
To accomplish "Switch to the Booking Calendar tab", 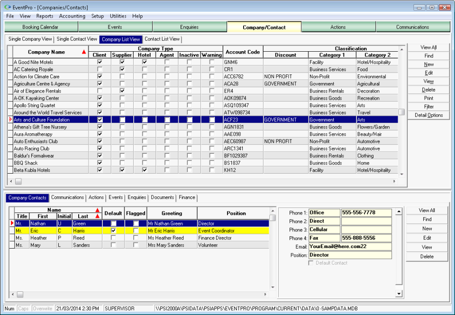I will pos(41,27).
